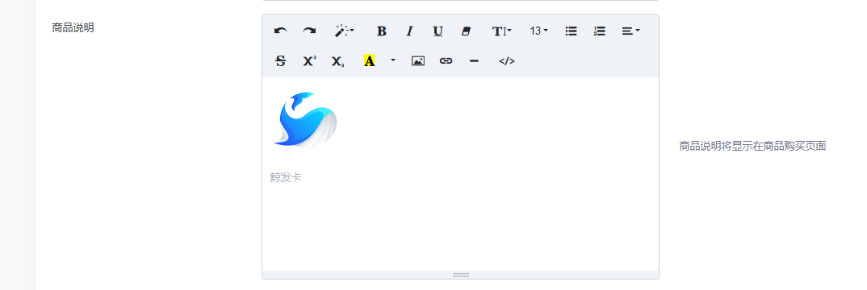Clear formatting with the eraser icon
This screenshot has width=867, height=290.
[x=466, y=31]
